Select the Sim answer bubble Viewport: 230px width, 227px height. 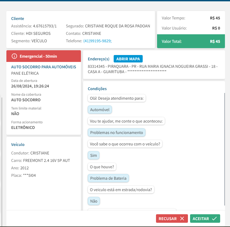point(93,155)
